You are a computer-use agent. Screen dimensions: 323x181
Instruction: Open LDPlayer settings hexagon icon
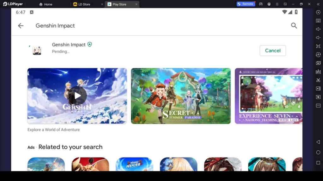point(318,12)
